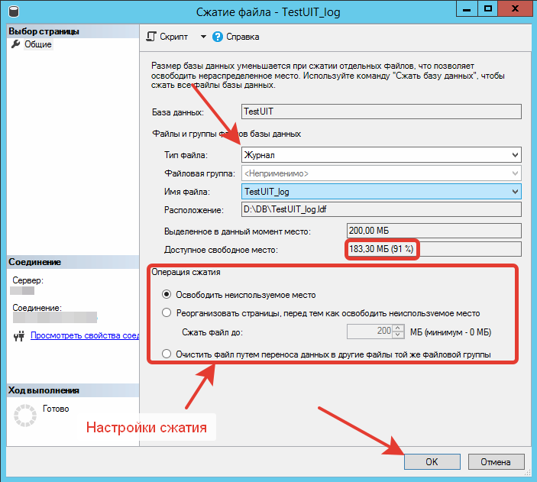Click the Ход выполнения panel header
Image resolution: width=537 pixels, height=482 pixels.
pyautogui.click(x=73, y=390)
